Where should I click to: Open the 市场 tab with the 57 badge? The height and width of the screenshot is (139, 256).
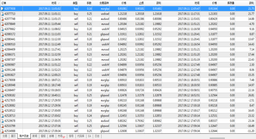tap(61, 136)
